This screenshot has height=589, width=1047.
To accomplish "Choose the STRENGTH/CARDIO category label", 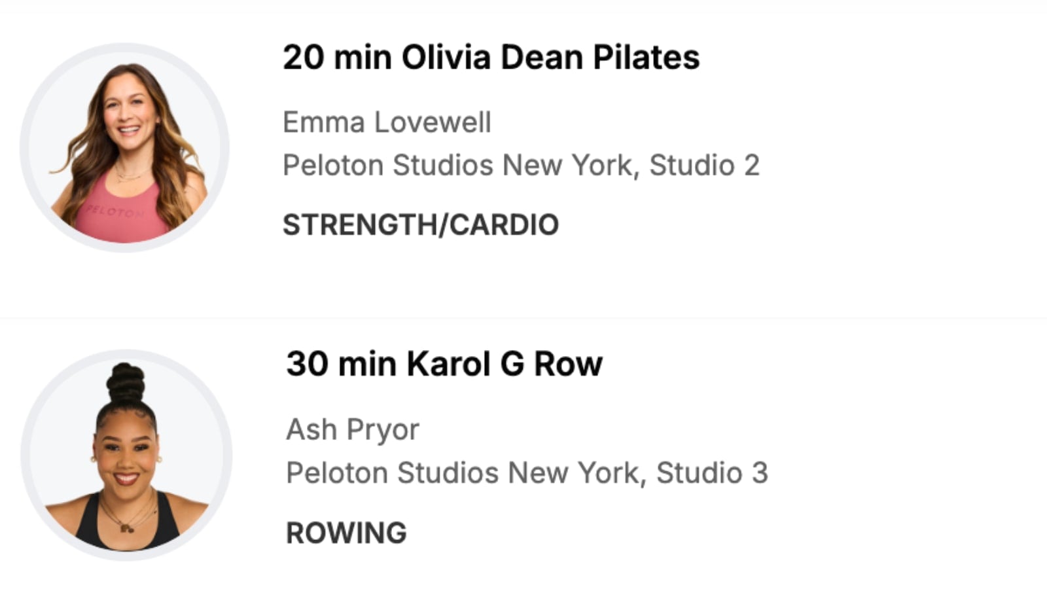I will click(x=420, y=225).
